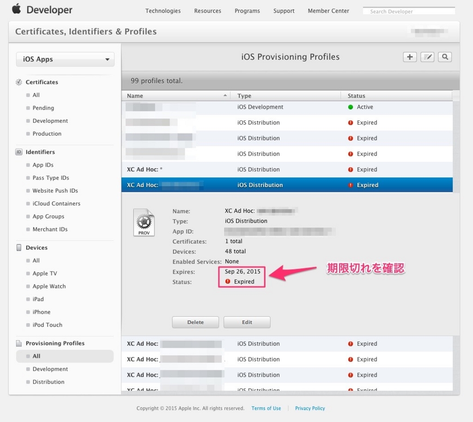
Task: Click the Devices heading in sidebar
Action: tap(36, 247)
